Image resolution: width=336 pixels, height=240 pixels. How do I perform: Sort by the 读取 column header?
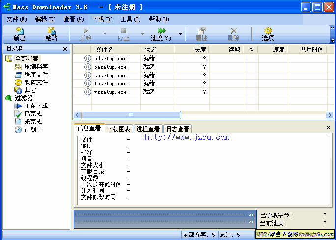[226, 50]
